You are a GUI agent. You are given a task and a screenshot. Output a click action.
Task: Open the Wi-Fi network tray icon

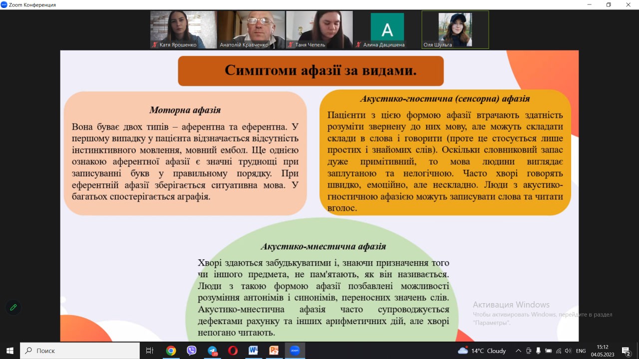point(559,351)
